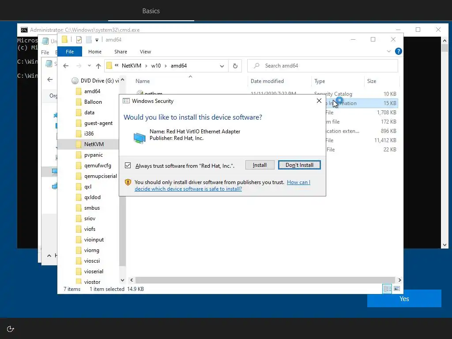Click the cmd.exe window scroll up arrow
The height and width of the screenshot is (339, 452).
click(x=444, y=41)
